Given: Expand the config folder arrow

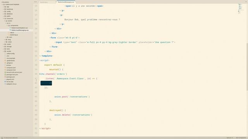Looking at the screenshot, I should click(x=3, y=12).
